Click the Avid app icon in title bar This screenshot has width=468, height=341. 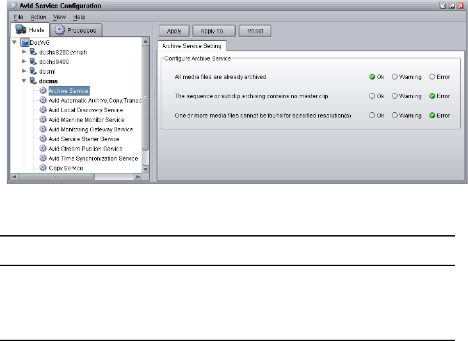[14, 6]
